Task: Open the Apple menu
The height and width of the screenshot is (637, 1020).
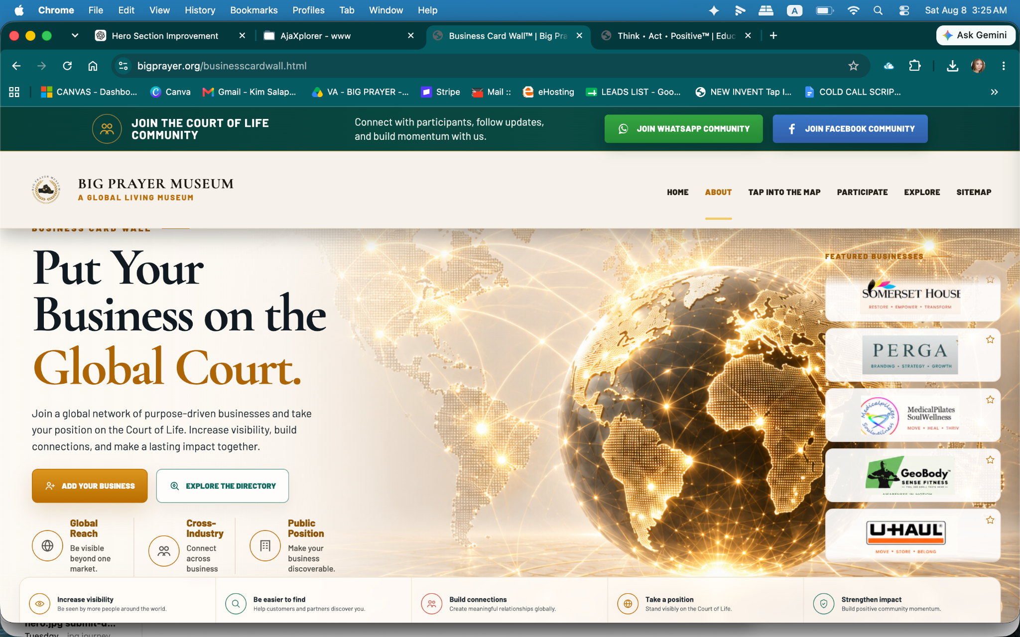Action: click(19, 10)
